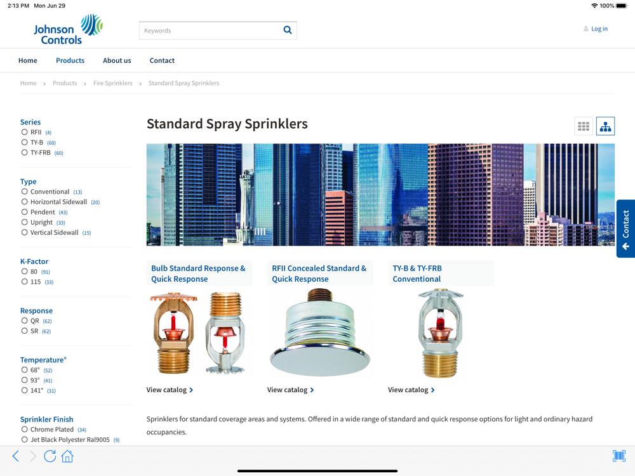Click the RFII concealed sprinkler image

tap(319, 333)
